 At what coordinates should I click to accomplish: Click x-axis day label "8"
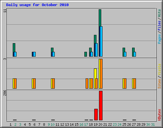coord(44,124)
